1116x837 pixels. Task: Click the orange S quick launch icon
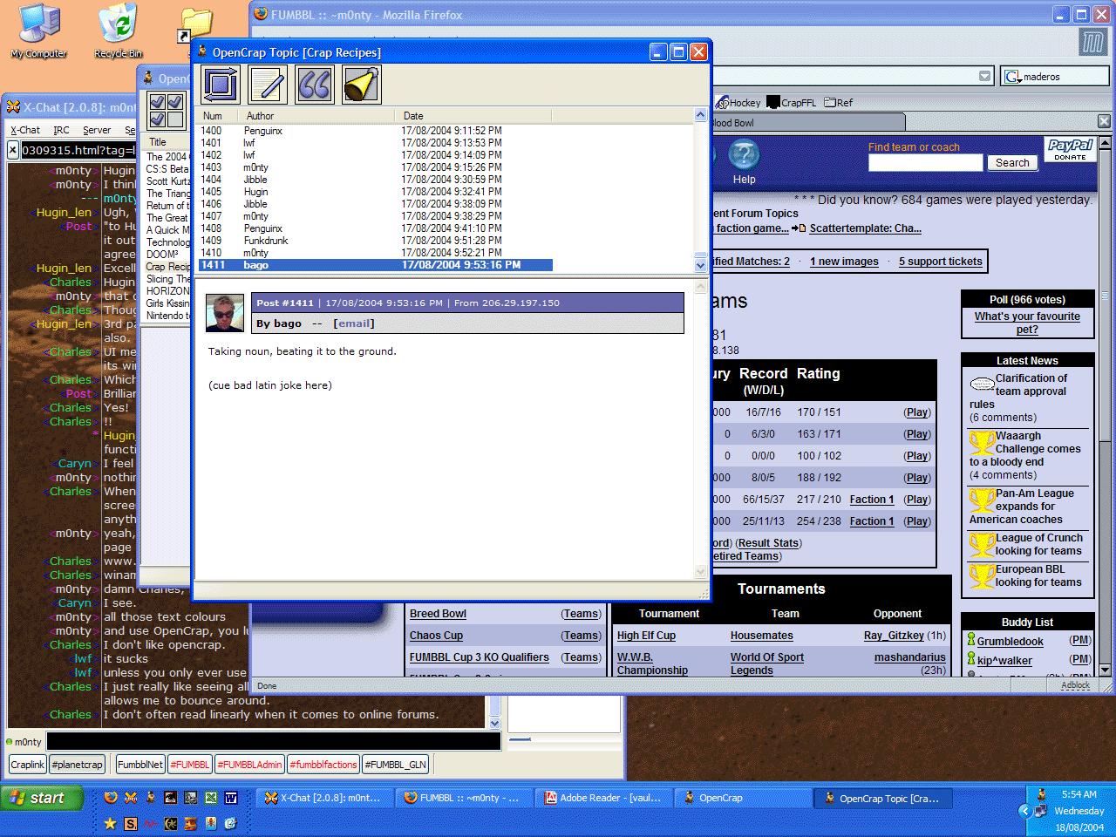131,823
